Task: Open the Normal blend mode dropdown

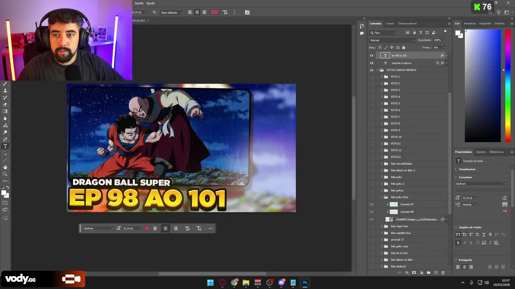Action: tap(392, 40)
